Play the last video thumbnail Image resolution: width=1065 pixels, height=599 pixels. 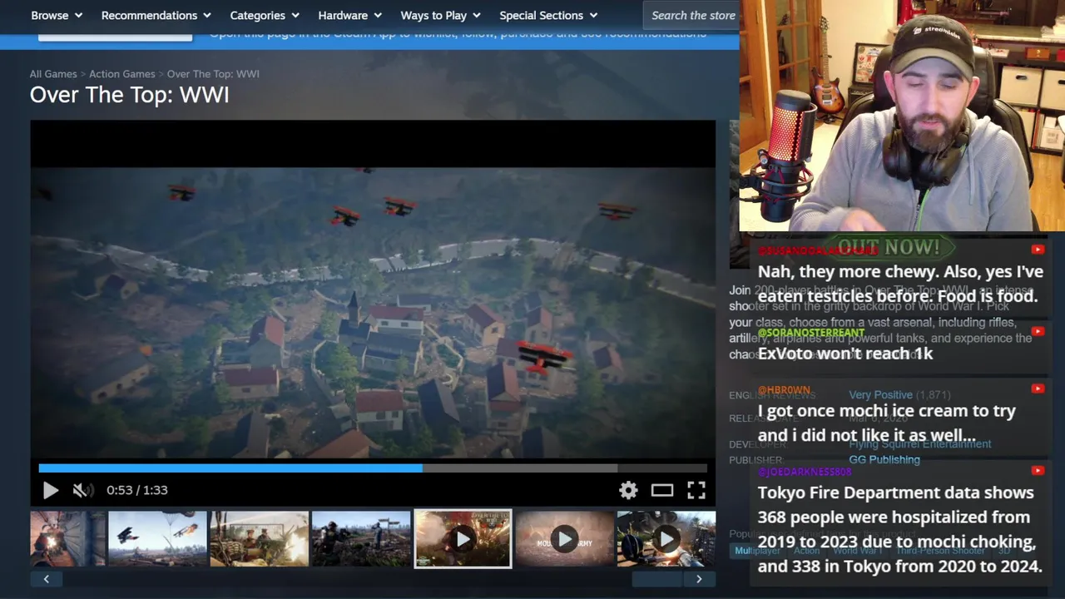pos(666,539)
